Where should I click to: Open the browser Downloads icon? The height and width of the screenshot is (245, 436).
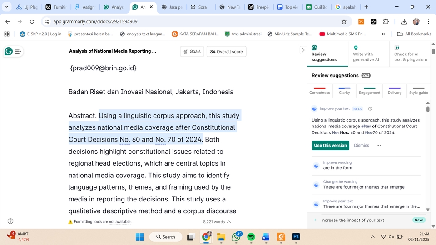point(404,21)
